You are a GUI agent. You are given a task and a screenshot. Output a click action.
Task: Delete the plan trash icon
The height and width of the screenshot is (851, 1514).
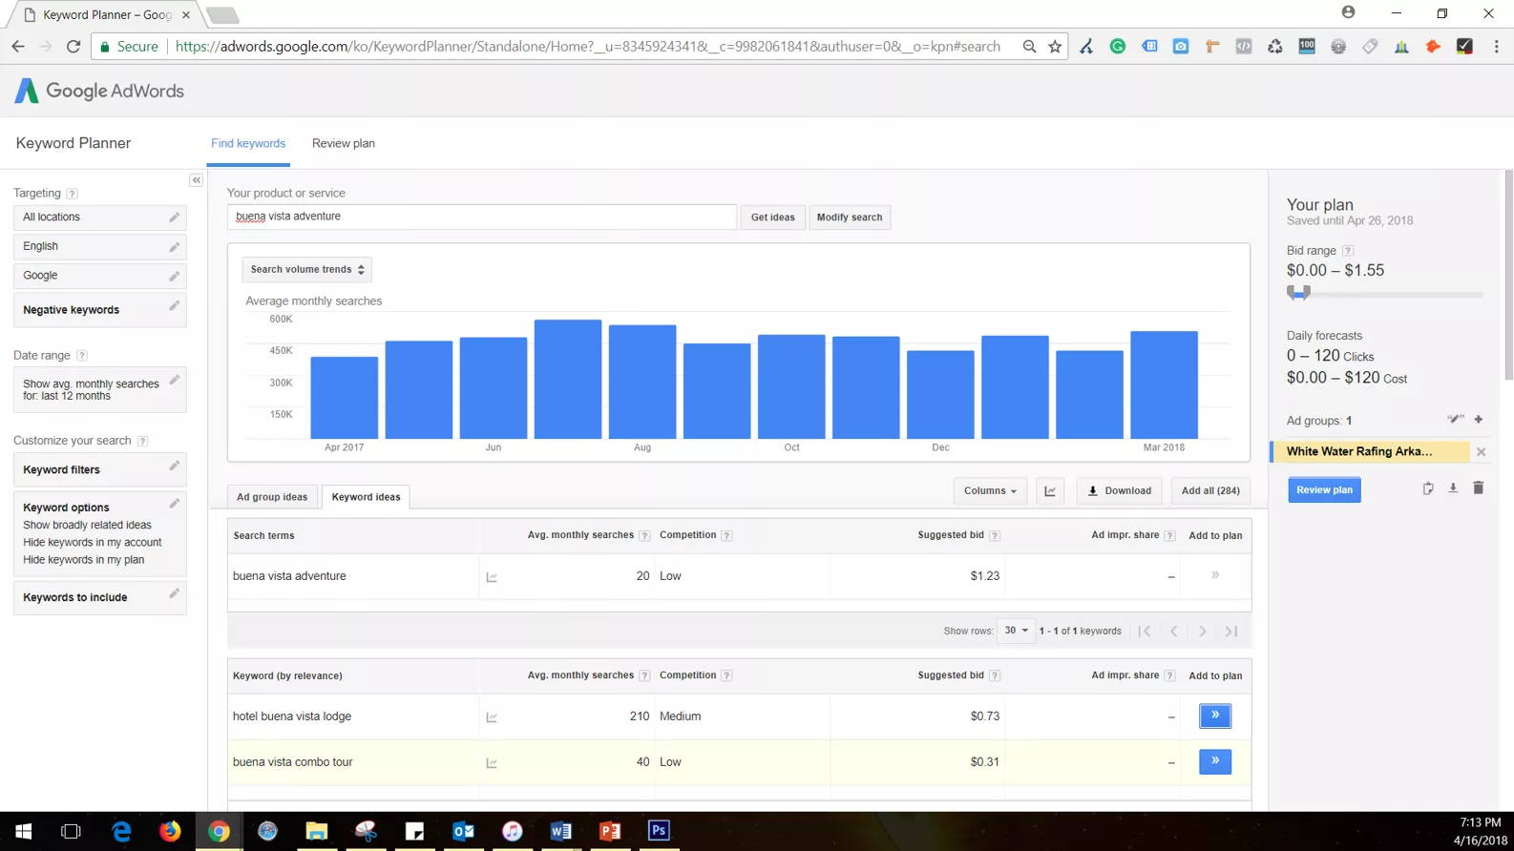click(1479, 488)
